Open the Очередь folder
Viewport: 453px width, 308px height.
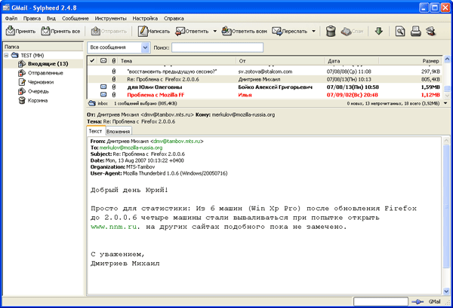[x=39, y=91]
